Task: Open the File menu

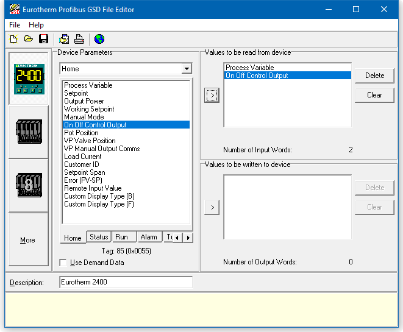Action: click(x=15, y=25)
